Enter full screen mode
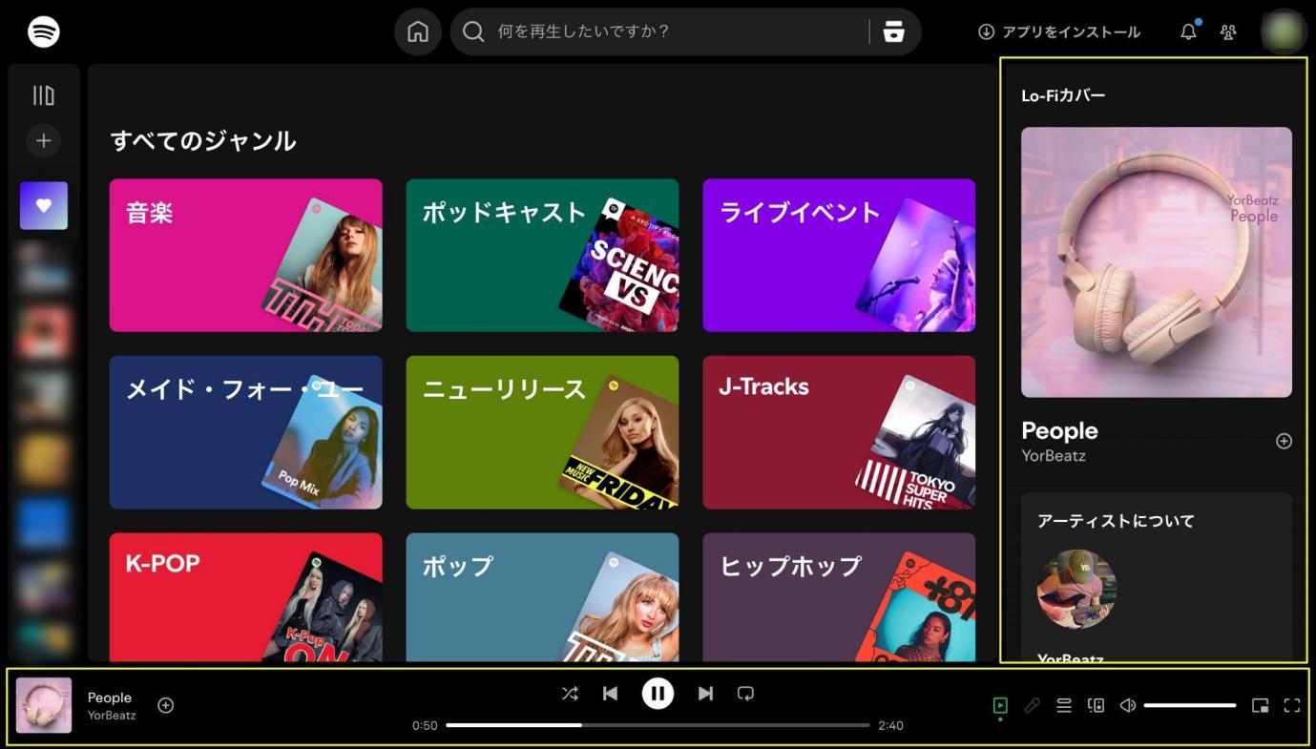The height and width of the screenshot is (749, 1316). click(x=1292, y=706)
